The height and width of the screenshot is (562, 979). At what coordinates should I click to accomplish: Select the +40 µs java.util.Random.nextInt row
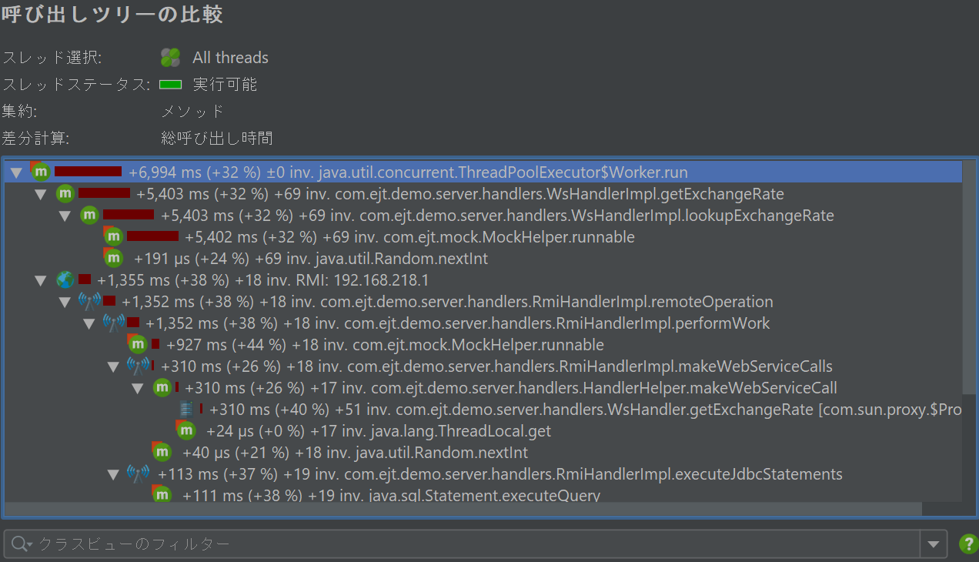[x=355, y=453]
